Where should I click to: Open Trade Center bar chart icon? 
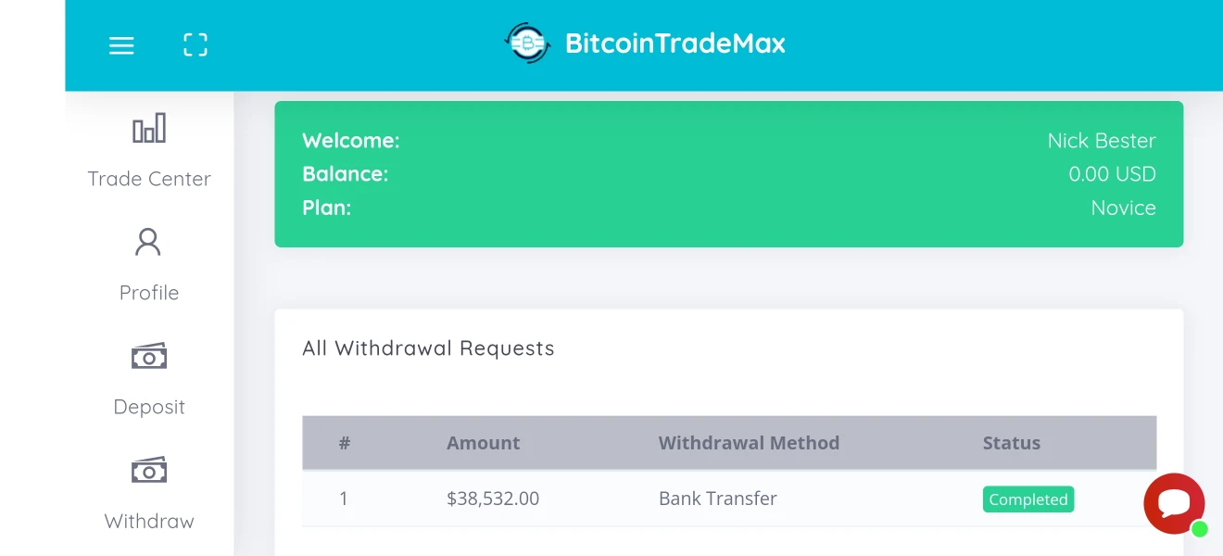click(149, 128)
